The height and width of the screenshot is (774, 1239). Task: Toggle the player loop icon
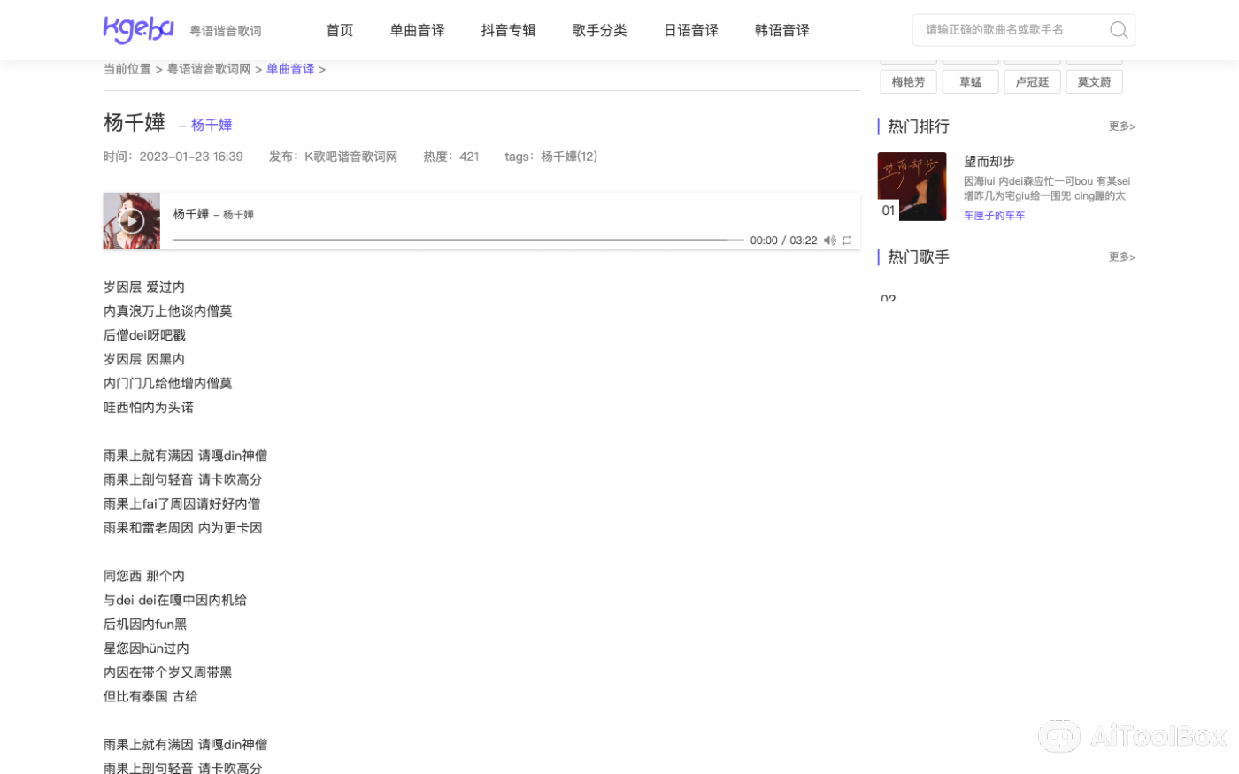pyautogui.click(x=847, y=241)
